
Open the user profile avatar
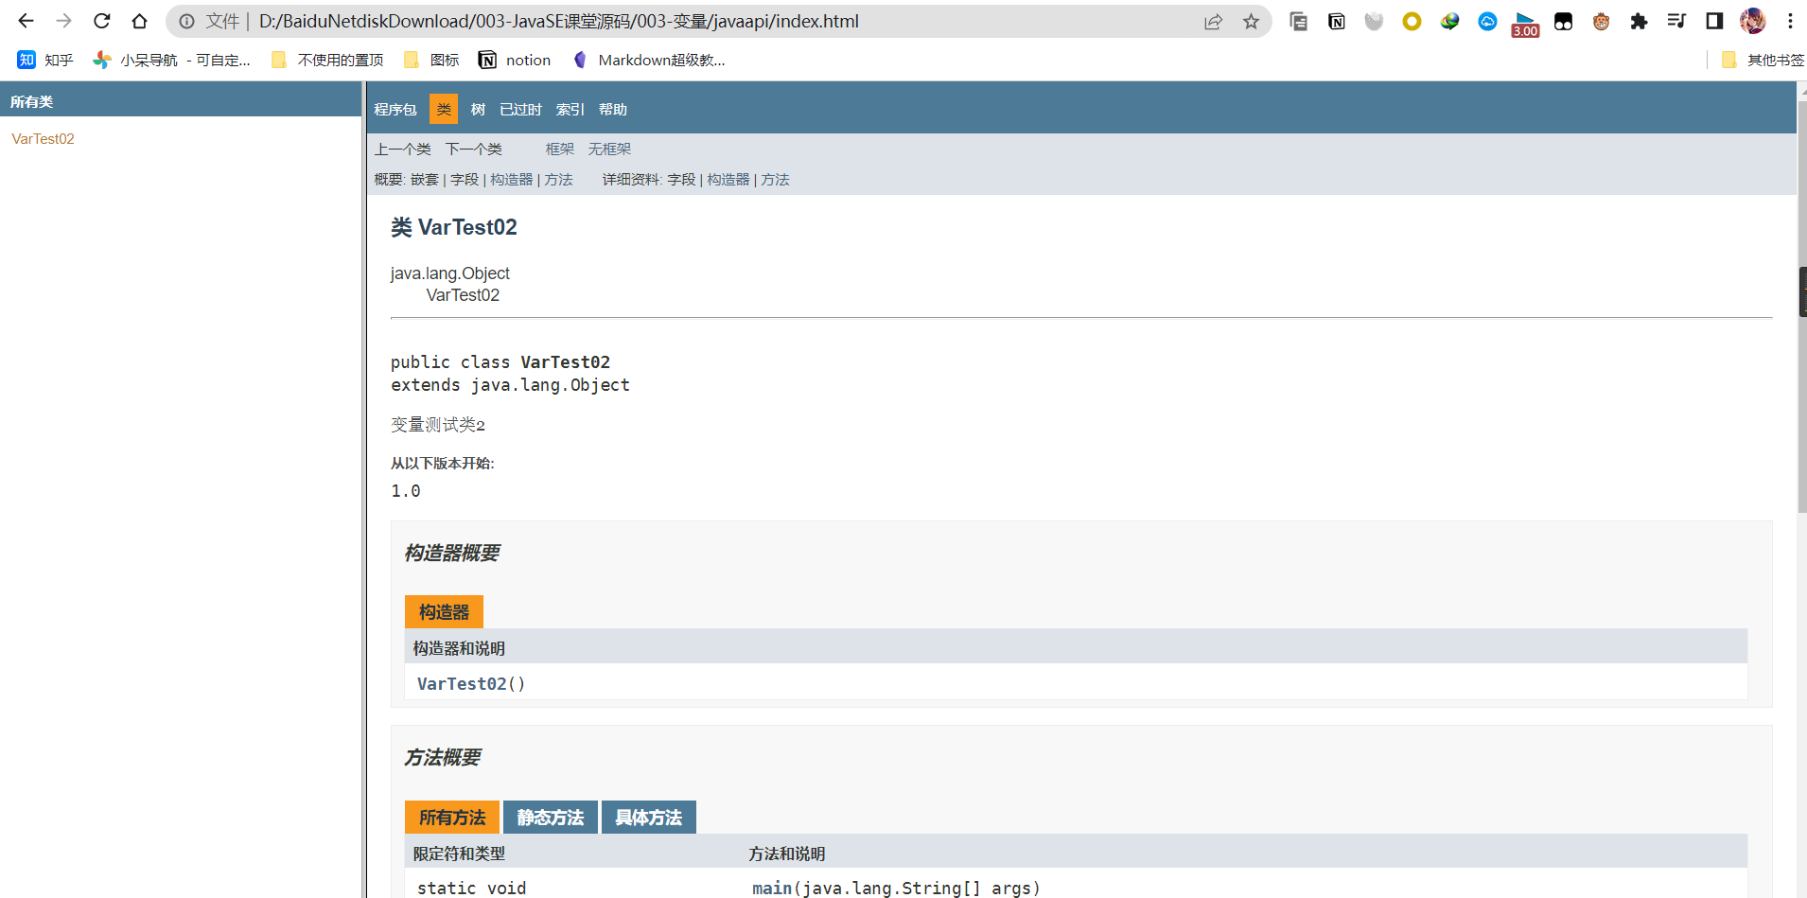click(x=1752, y=22)
